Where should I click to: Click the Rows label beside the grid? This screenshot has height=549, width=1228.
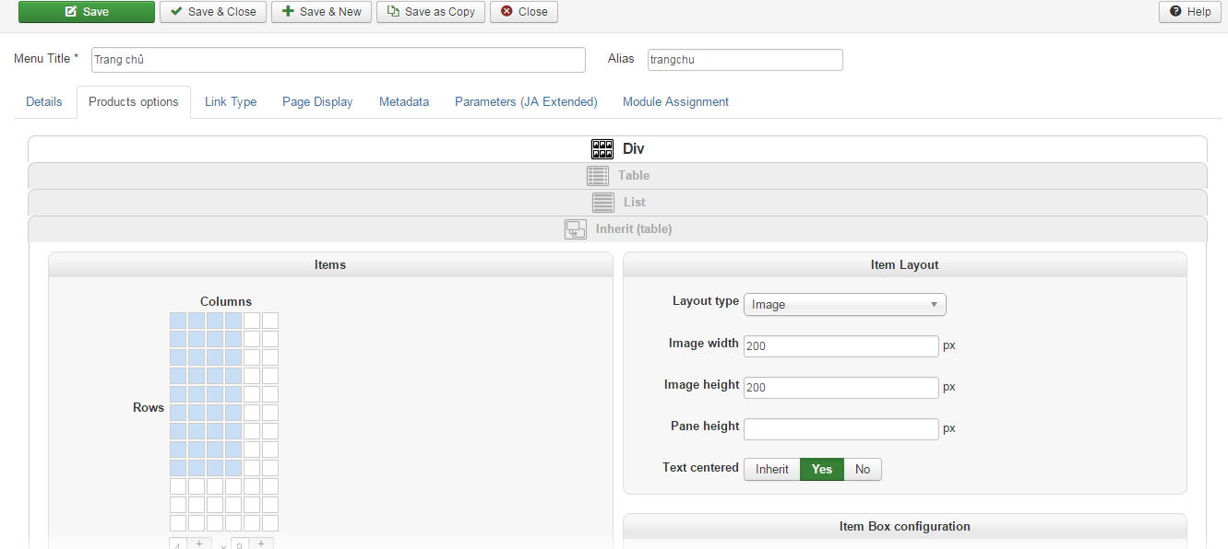coord(149,408)
